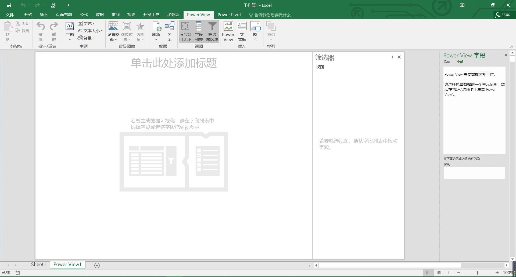Screen dimensions: 516x277
Task: Switch to Normal view in status bar
Action: [x=428, y=273]
